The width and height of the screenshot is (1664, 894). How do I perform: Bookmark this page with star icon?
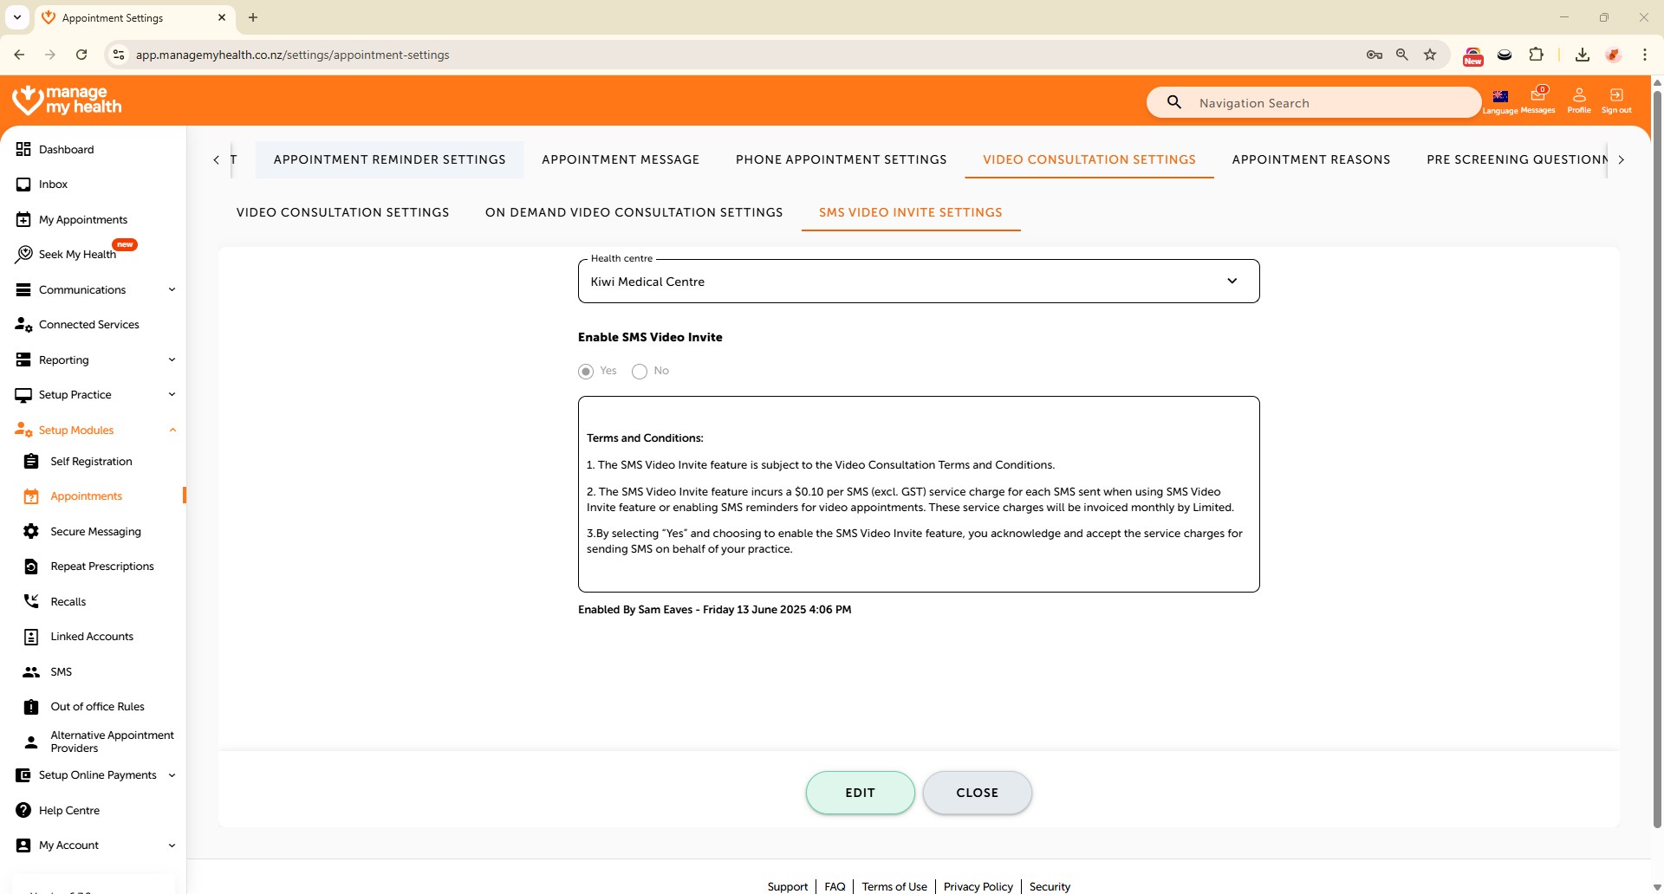(1430, 55)
